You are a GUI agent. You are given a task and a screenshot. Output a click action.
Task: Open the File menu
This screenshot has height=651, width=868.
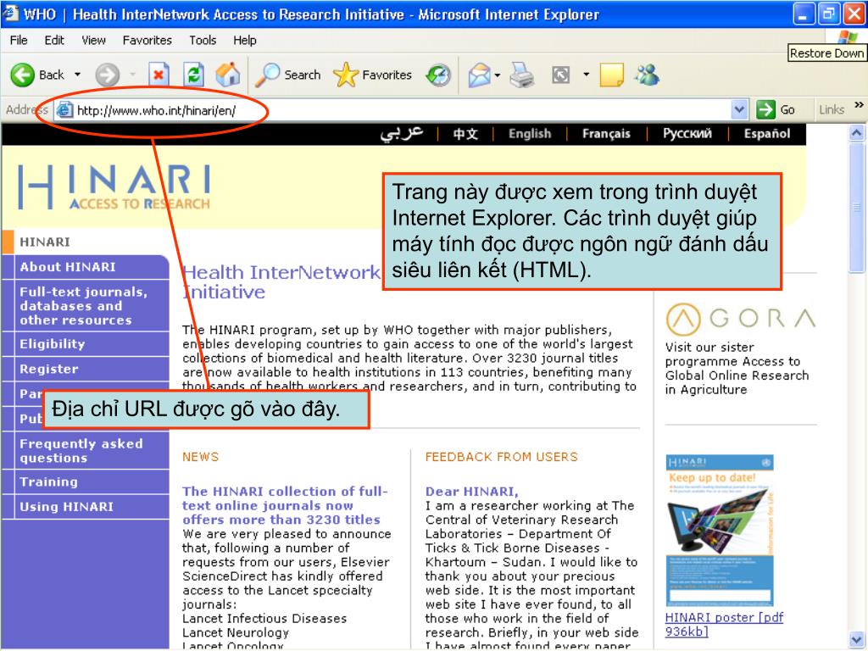[19, 40]
